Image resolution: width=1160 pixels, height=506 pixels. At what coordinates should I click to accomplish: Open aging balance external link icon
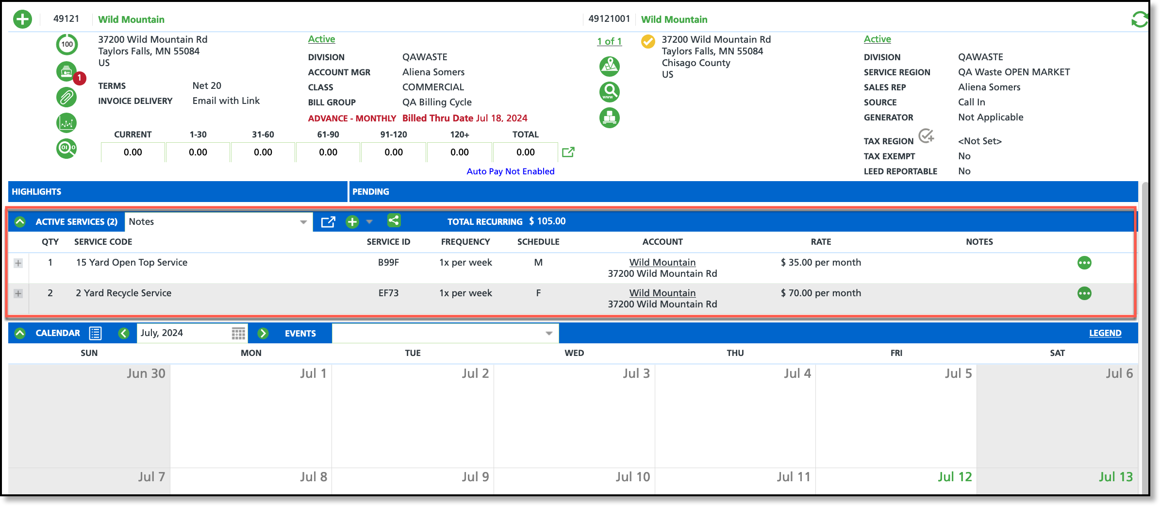point(568,152)
